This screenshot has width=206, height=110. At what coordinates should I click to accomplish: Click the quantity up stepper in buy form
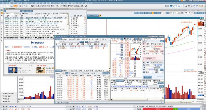155,49
